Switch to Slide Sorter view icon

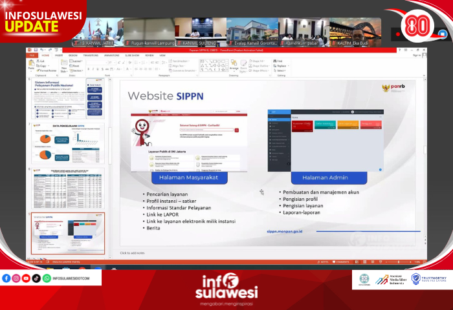coord(364,262)
